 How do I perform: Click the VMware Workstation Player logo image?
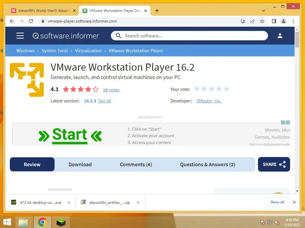point(27,80)
